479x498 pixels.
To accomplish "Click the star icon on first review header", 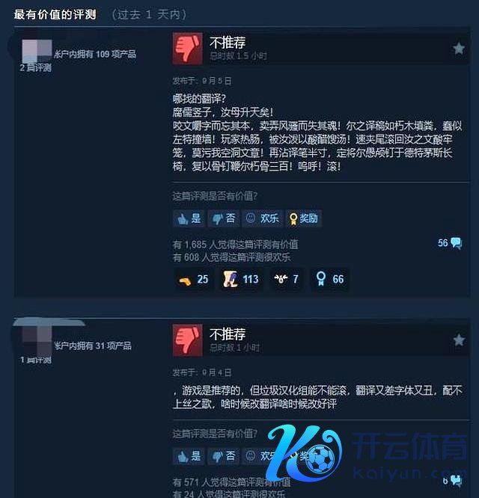I will [459, 49].
